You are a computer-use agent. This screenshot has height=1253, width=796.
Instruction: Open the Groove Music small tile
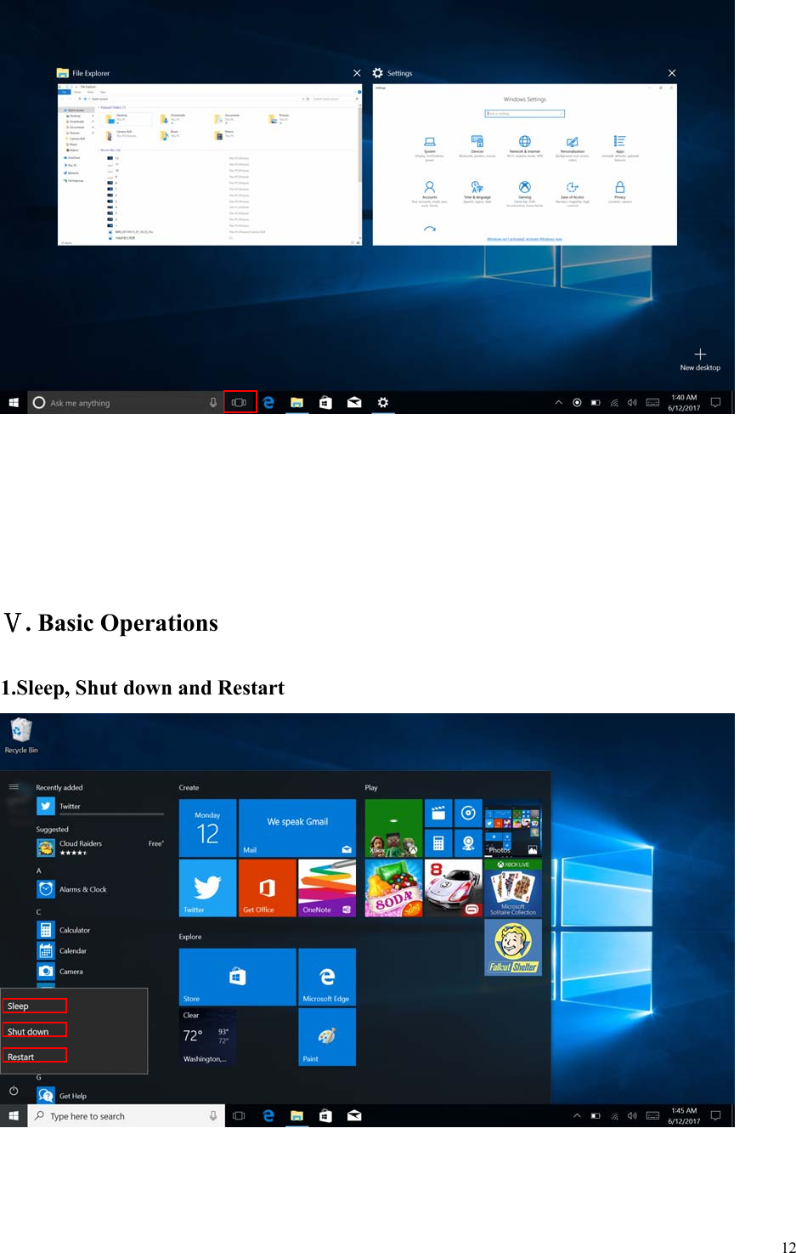click(468, 814)
